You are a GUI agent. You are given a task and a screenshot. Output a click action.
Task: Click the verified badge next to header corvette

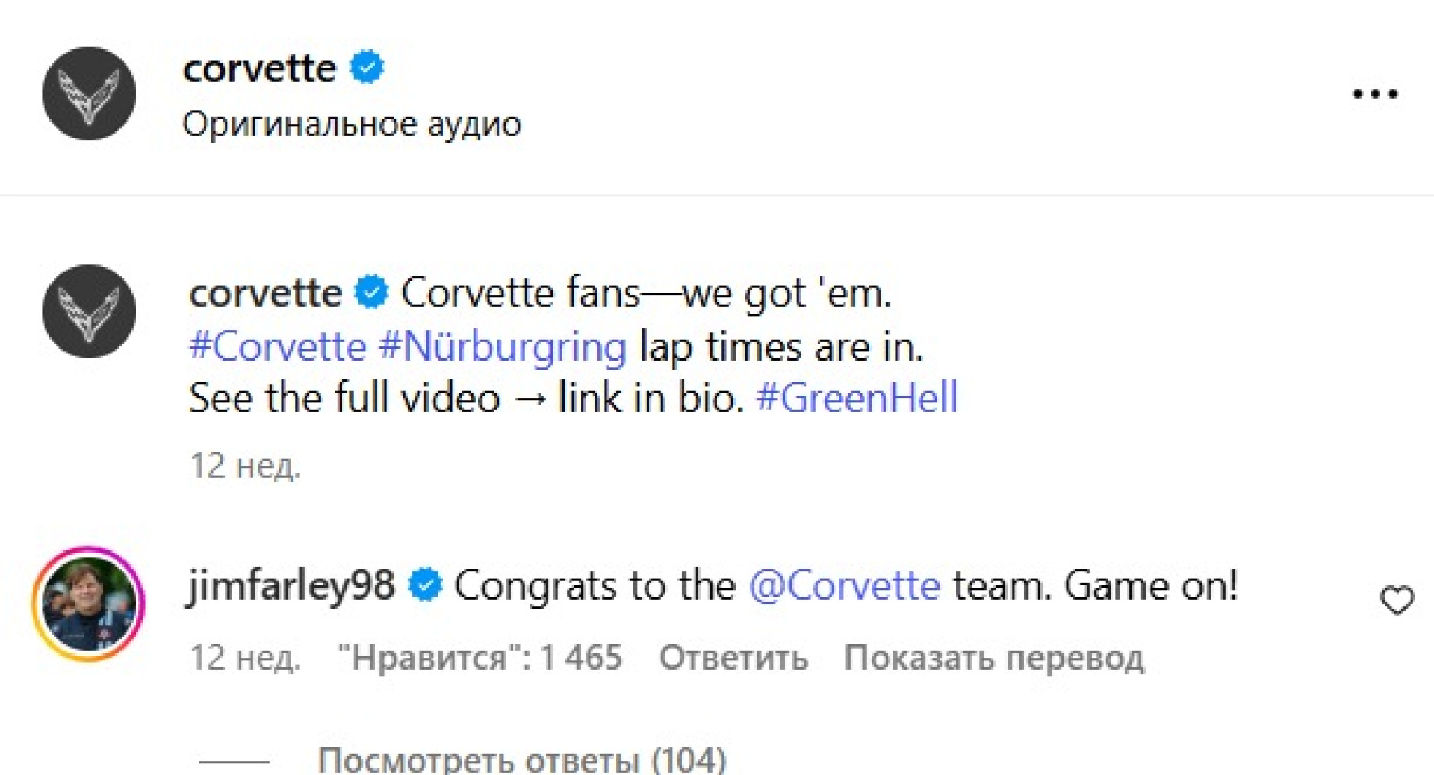click(367, 68)
